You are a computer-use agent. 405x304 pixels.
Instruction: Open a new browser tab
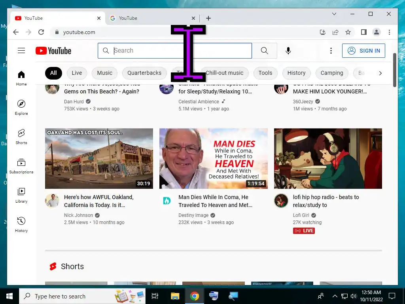click(x=208, y=18)
